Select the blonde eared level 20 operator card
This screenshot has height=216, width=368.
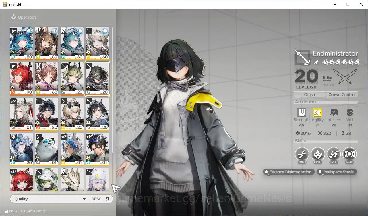point(72,114)
